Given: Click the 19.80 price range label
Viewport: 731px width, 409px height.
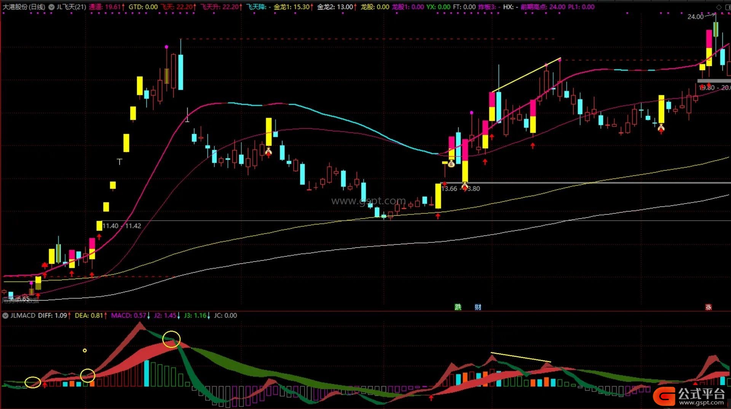Looking at the screenshot, I should click(715, 88).
